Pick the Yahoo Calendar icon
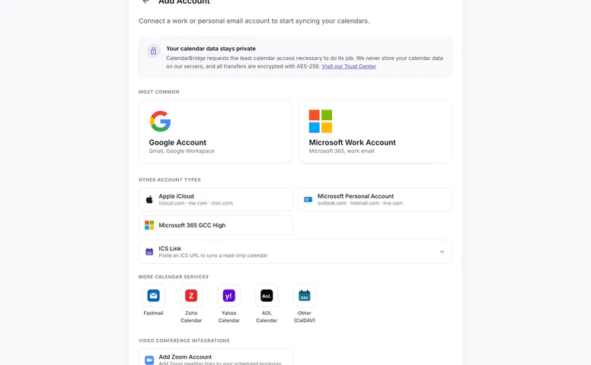591x365 pixels. click(x=228, y=296)
